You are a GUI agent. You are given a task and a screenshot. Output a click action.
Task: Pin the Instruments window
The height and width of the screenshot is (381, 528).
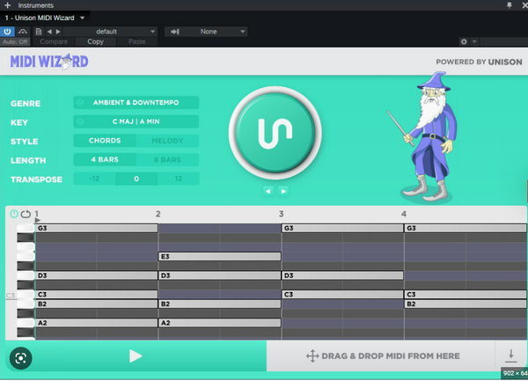pyautogui.click(x=510, y=5)
